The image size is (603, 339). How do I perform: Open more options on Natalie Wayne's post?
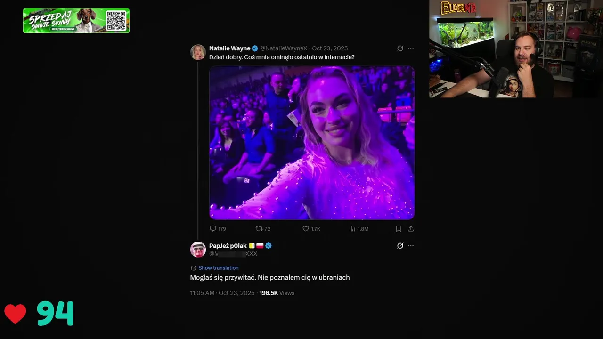[411, 48]
